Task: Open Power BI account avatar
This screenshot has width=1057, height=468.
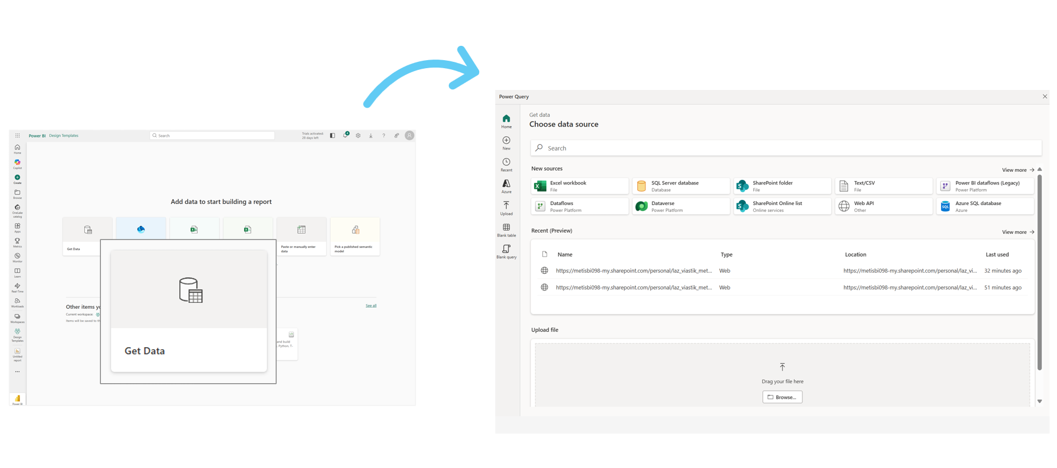Action: [409, 136]
